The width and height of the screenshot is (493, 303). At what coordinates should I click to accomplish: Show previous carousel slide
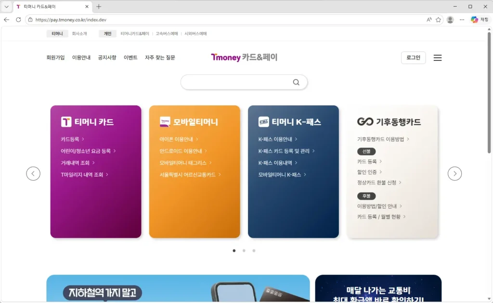click(33, 173)
